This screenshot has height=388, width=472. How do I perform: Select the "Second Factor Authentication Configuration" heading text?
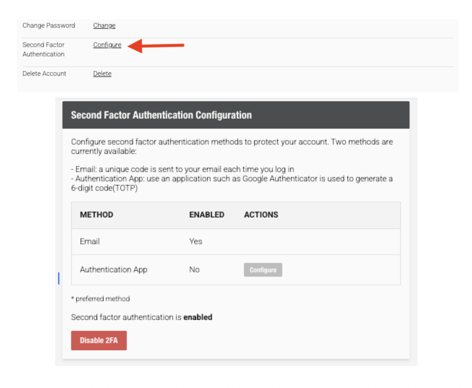click(x=161, y=114)
